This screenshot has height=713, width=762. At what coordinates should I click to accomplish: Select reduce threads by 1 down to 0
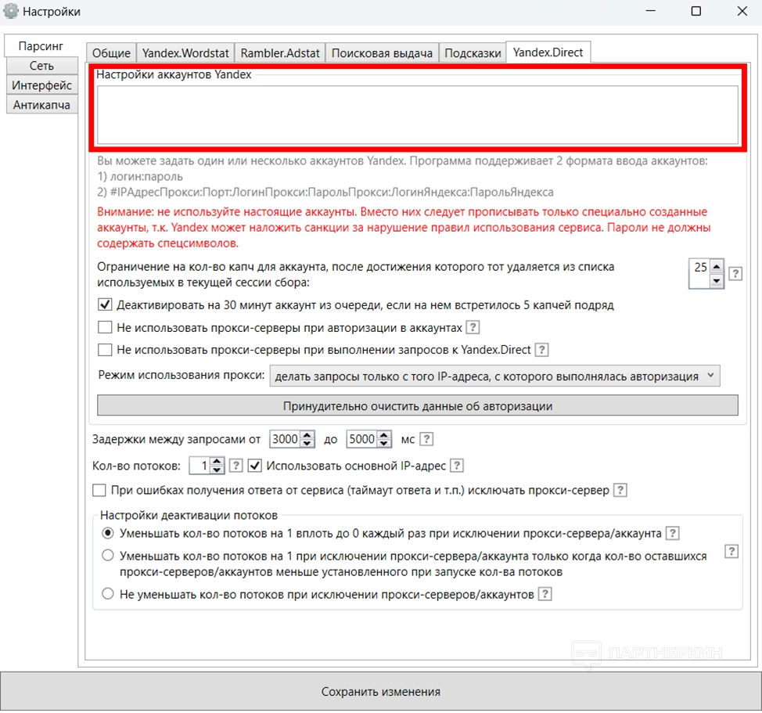tap(108, 533)
